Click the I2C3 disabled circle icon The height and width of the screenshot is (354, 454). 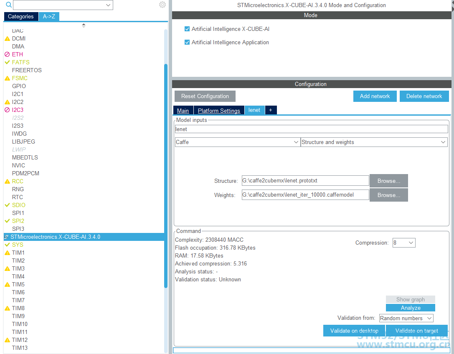[x=7, y=110]
